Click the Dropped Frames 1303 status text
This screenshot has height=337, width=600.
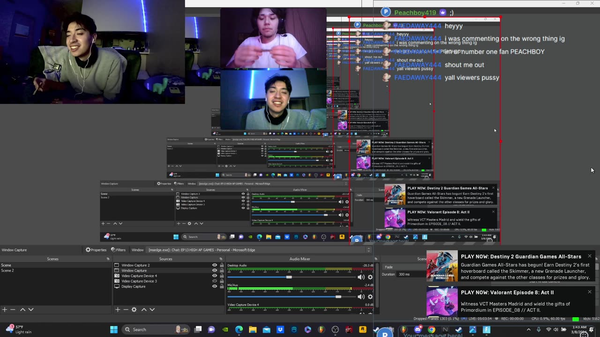pyautogui.click(x=436, y=319)
